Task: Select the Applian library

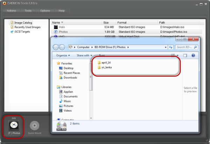Action: point(66,92)
